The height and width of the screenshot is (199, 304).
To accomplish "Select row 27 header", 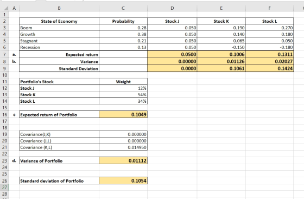I will (x=5, y=188).
